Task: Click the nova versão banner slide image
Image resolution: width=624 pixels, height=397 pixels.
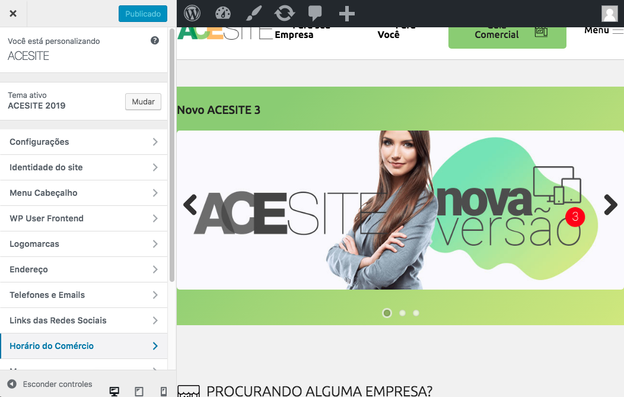Action: 400,210
